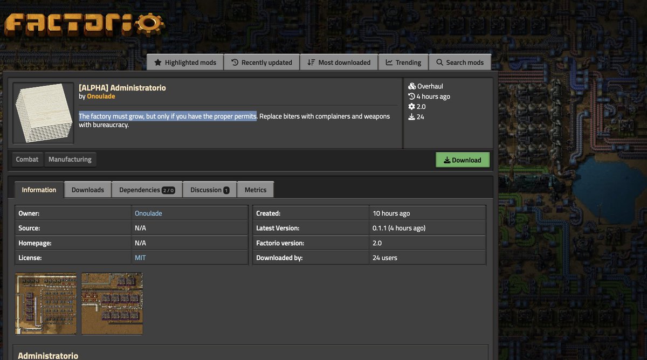
Task: Click the highlighted mod summary text
Action: pyautogui.click(x=168, y=116)
